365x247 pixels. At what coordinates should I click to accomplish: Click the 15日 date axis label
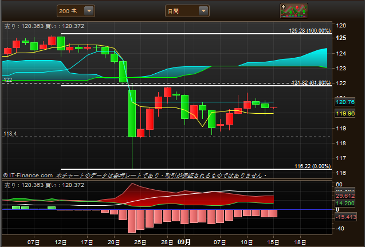click(273, 242)
